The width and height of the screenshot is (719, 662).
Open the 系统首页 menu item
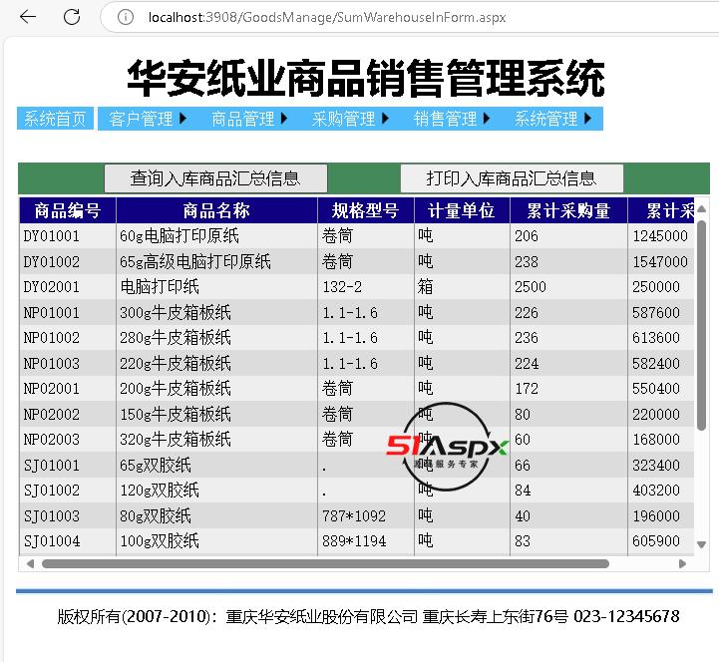click(56, 119)
